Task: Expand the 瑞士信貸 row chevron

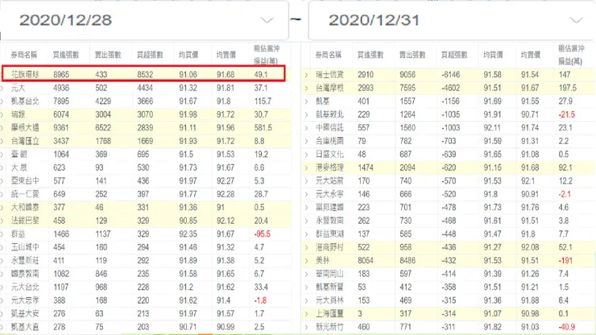Action: tap(306, 75)
